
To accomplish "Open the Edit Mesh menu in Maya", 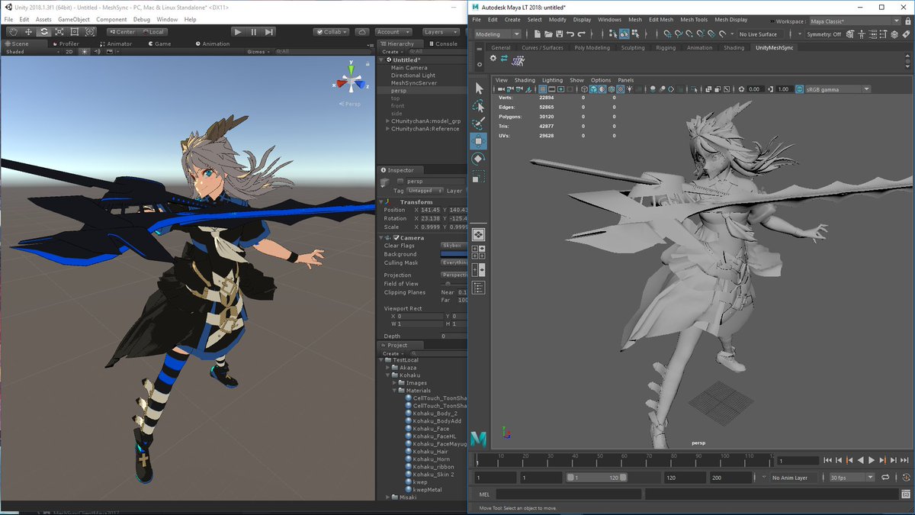I will 661,20.
